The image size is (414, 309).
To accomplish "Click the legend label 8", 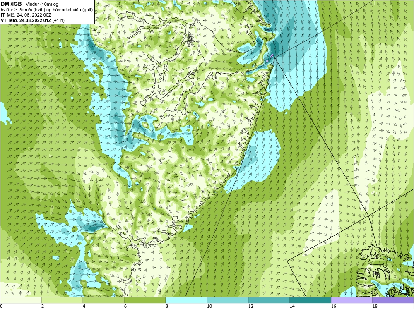I will click(x=167, y=306).
